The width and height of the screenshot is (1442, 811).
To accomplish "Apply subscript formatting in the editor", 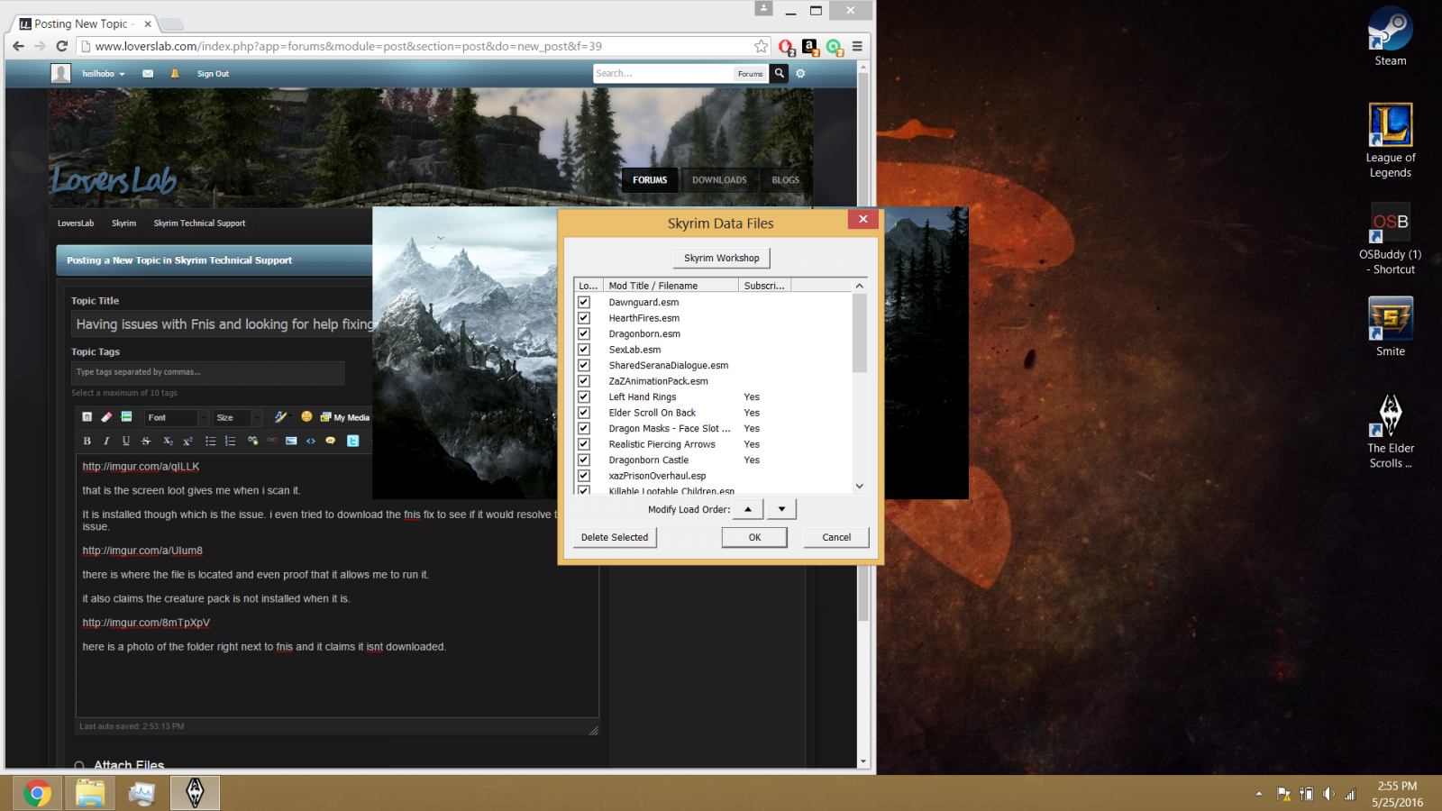I will point(168,441).
